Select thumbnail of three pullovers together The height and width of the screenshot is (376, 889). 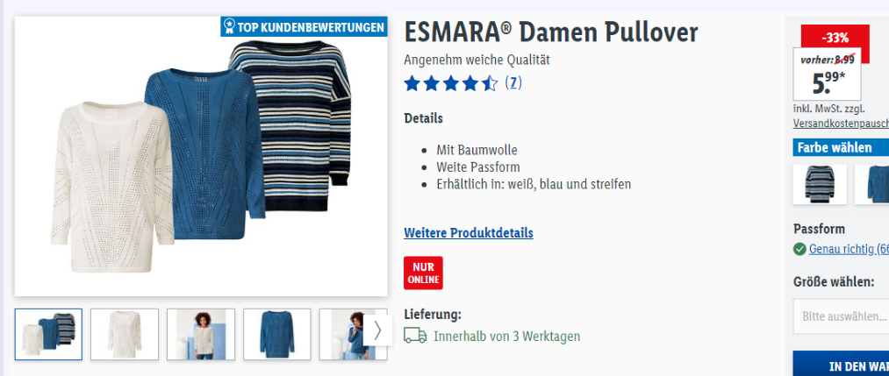(48, 334)
